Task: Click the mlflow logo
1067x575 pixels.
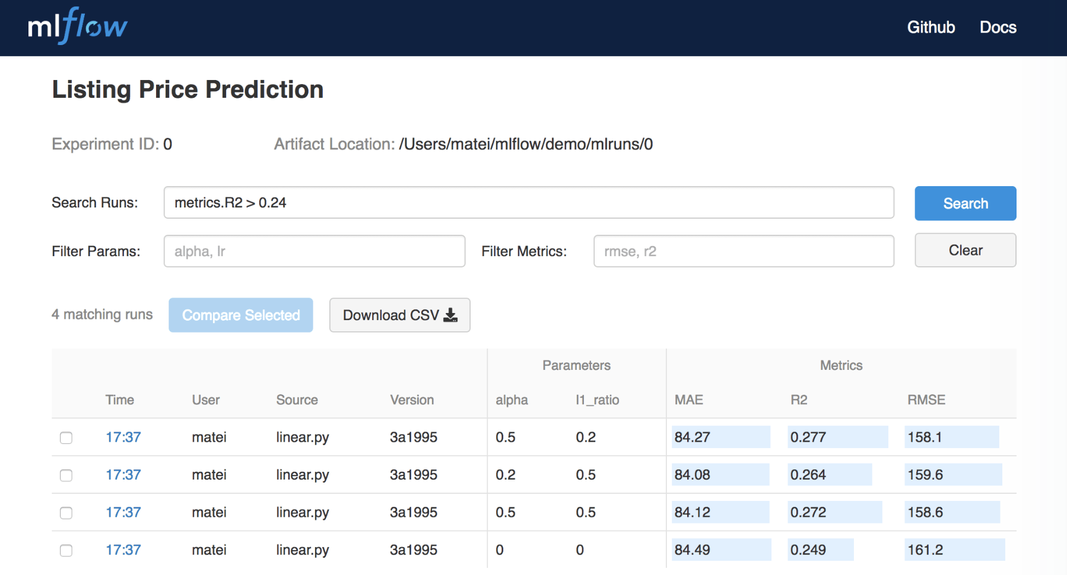Action: click(x=78, y=26)
